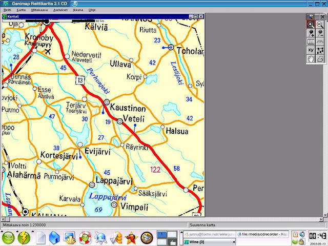The height and width of the screenshot is (246, 328).
Task: Click the stacked orange layers panel icon
Action: point(116,238)
